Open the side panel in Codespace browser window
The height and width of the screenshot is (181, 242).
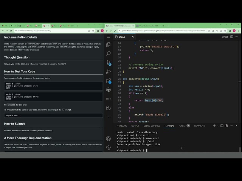[x=230, y=31]
